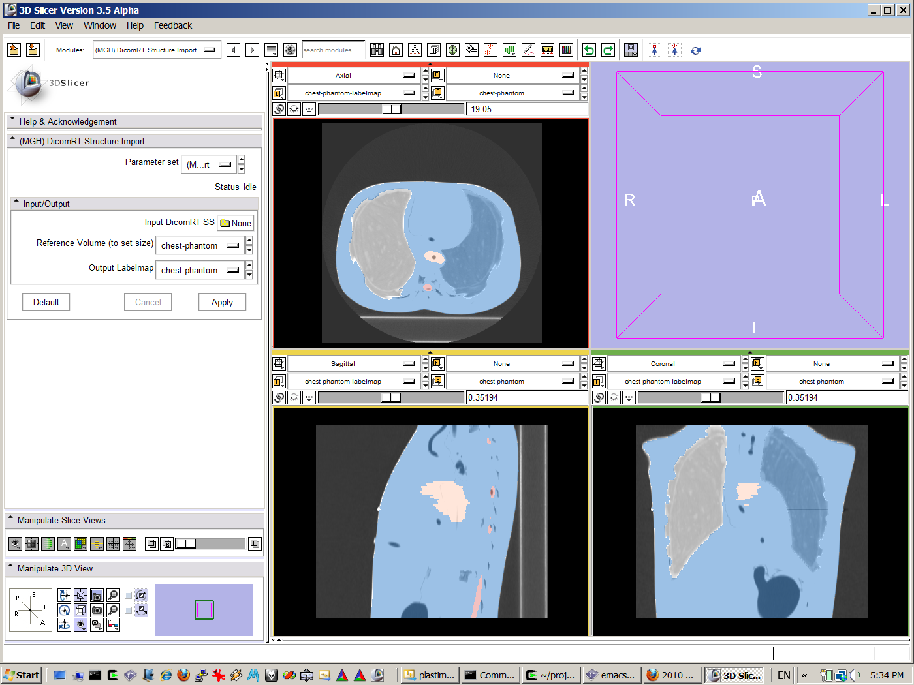Click the search modules input field
The height and width of the screenshot is (685, 914).
pyautogui.click(x=333, y=50)
